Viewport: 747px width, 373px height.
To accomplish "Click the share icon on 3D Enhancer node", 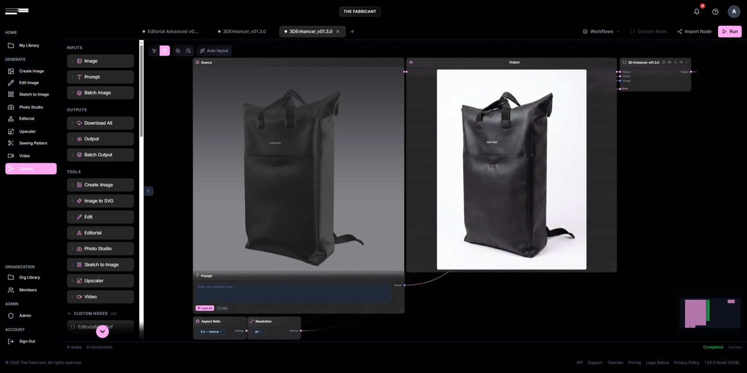I will 681,62.
